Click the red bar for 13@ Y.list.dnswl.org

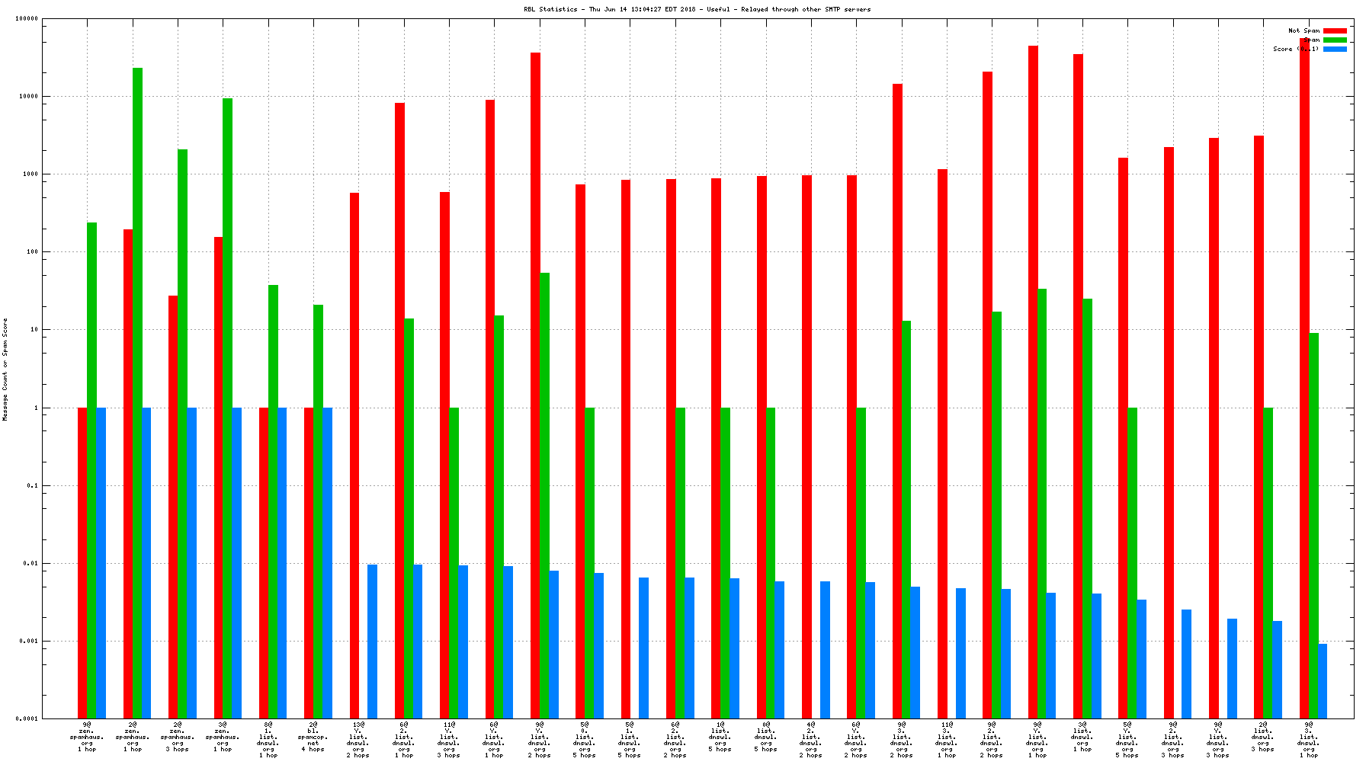(x=354, y=457)
